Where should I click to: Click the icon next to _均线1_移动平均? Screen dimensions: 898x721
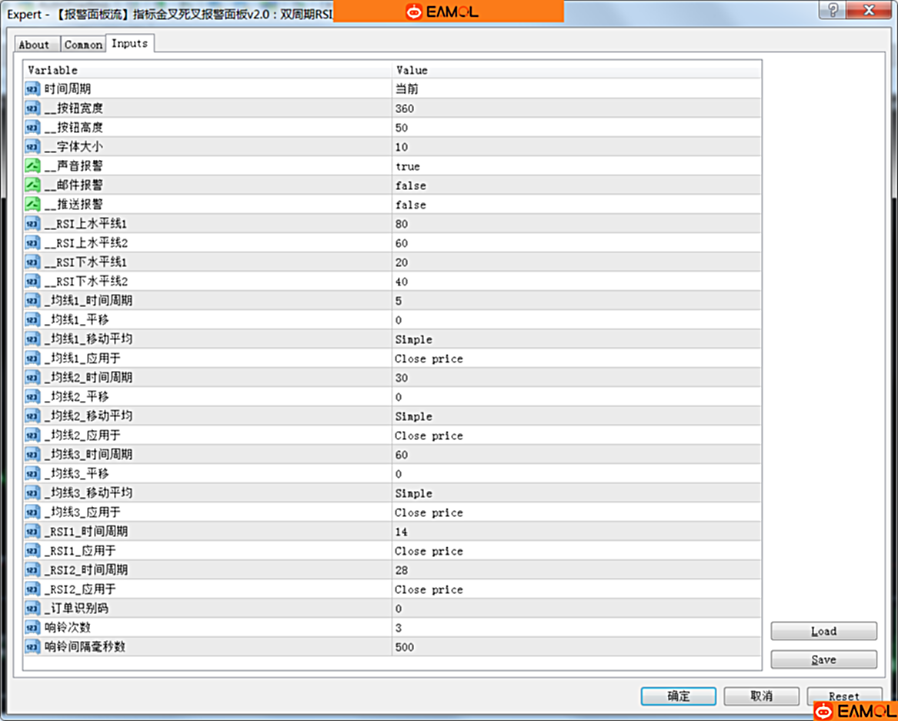(x=32, y=339)
